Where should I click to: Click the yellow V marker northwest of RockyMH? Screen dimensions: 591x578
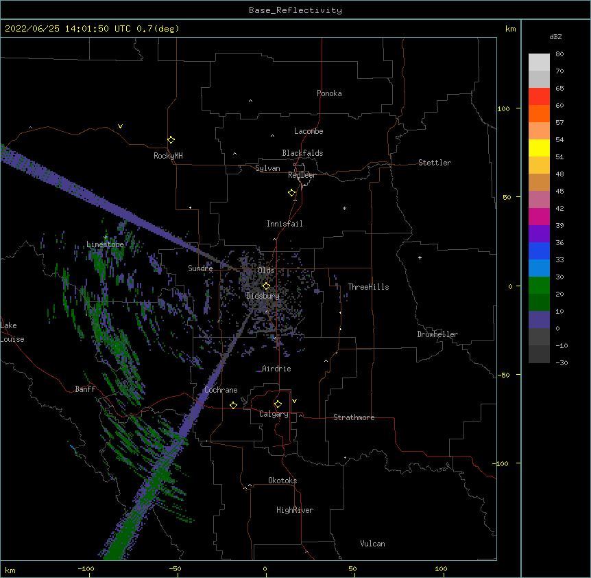coord(120,126)
